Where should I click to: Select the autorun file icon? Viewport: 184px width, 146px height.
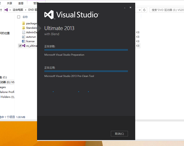[x=24, y=37]
